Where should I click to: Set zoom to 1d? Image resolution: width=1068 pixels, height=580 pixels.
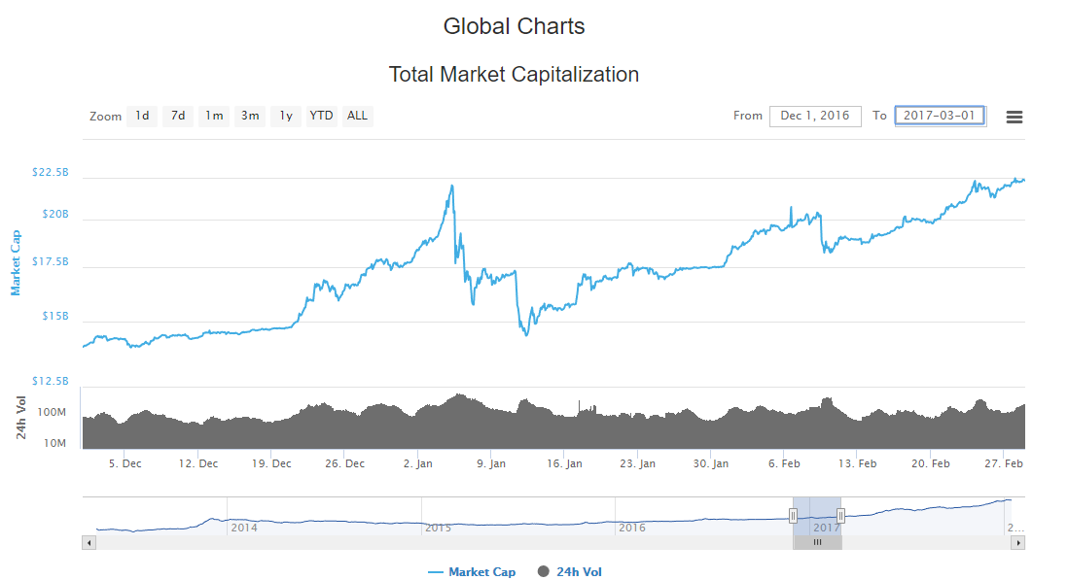(x=142, y=117)
